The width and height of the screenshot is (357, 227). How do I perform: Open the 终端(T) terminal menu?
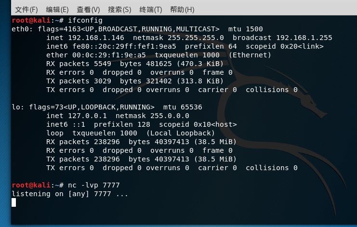tap(150, 10)
